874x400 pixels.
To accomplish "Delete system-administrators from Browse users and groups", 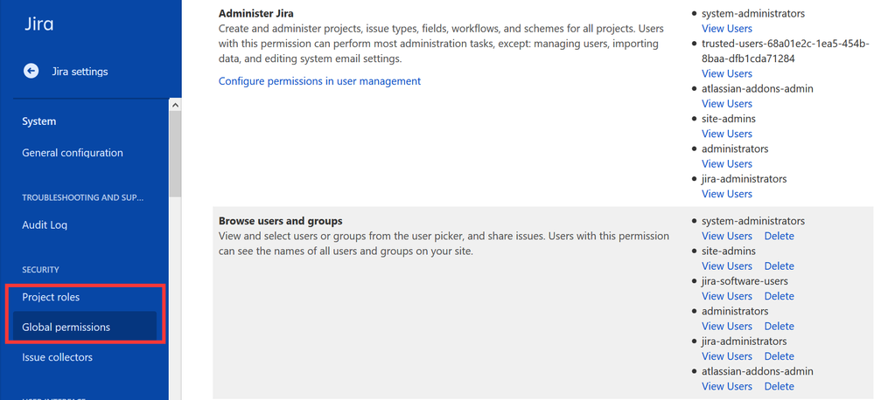I will (x=780, y=236).
